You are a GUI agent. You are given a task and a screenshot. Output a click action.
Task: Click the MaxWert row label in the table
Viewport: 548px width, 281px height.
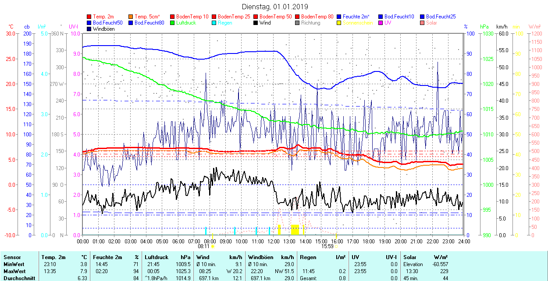tap(13, 271)
